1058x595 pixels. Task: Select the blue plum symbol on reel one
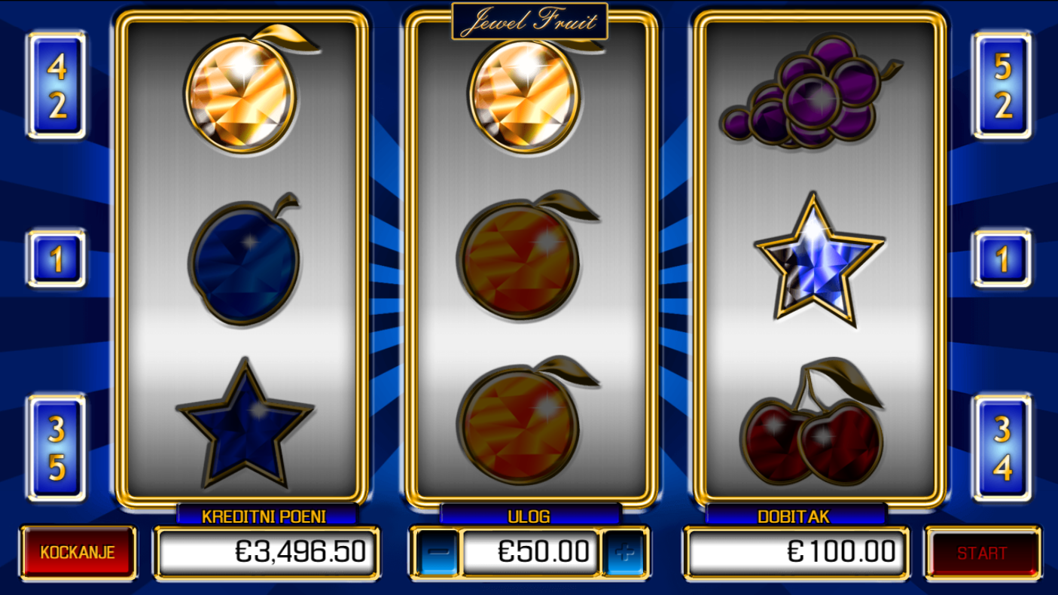pos(244,260)
